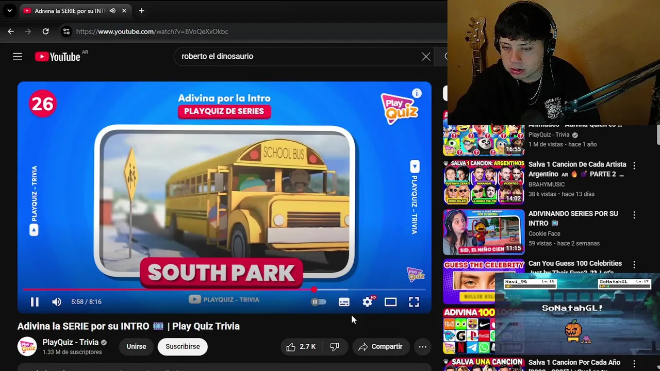The width and height of the screenshot is (660, 371).
Task: Pause the video
Action: (x=35, y=302)
